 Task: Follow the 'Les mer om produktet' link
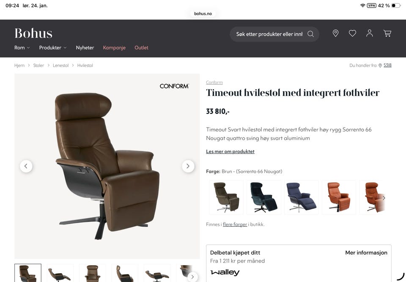point(230,151)
